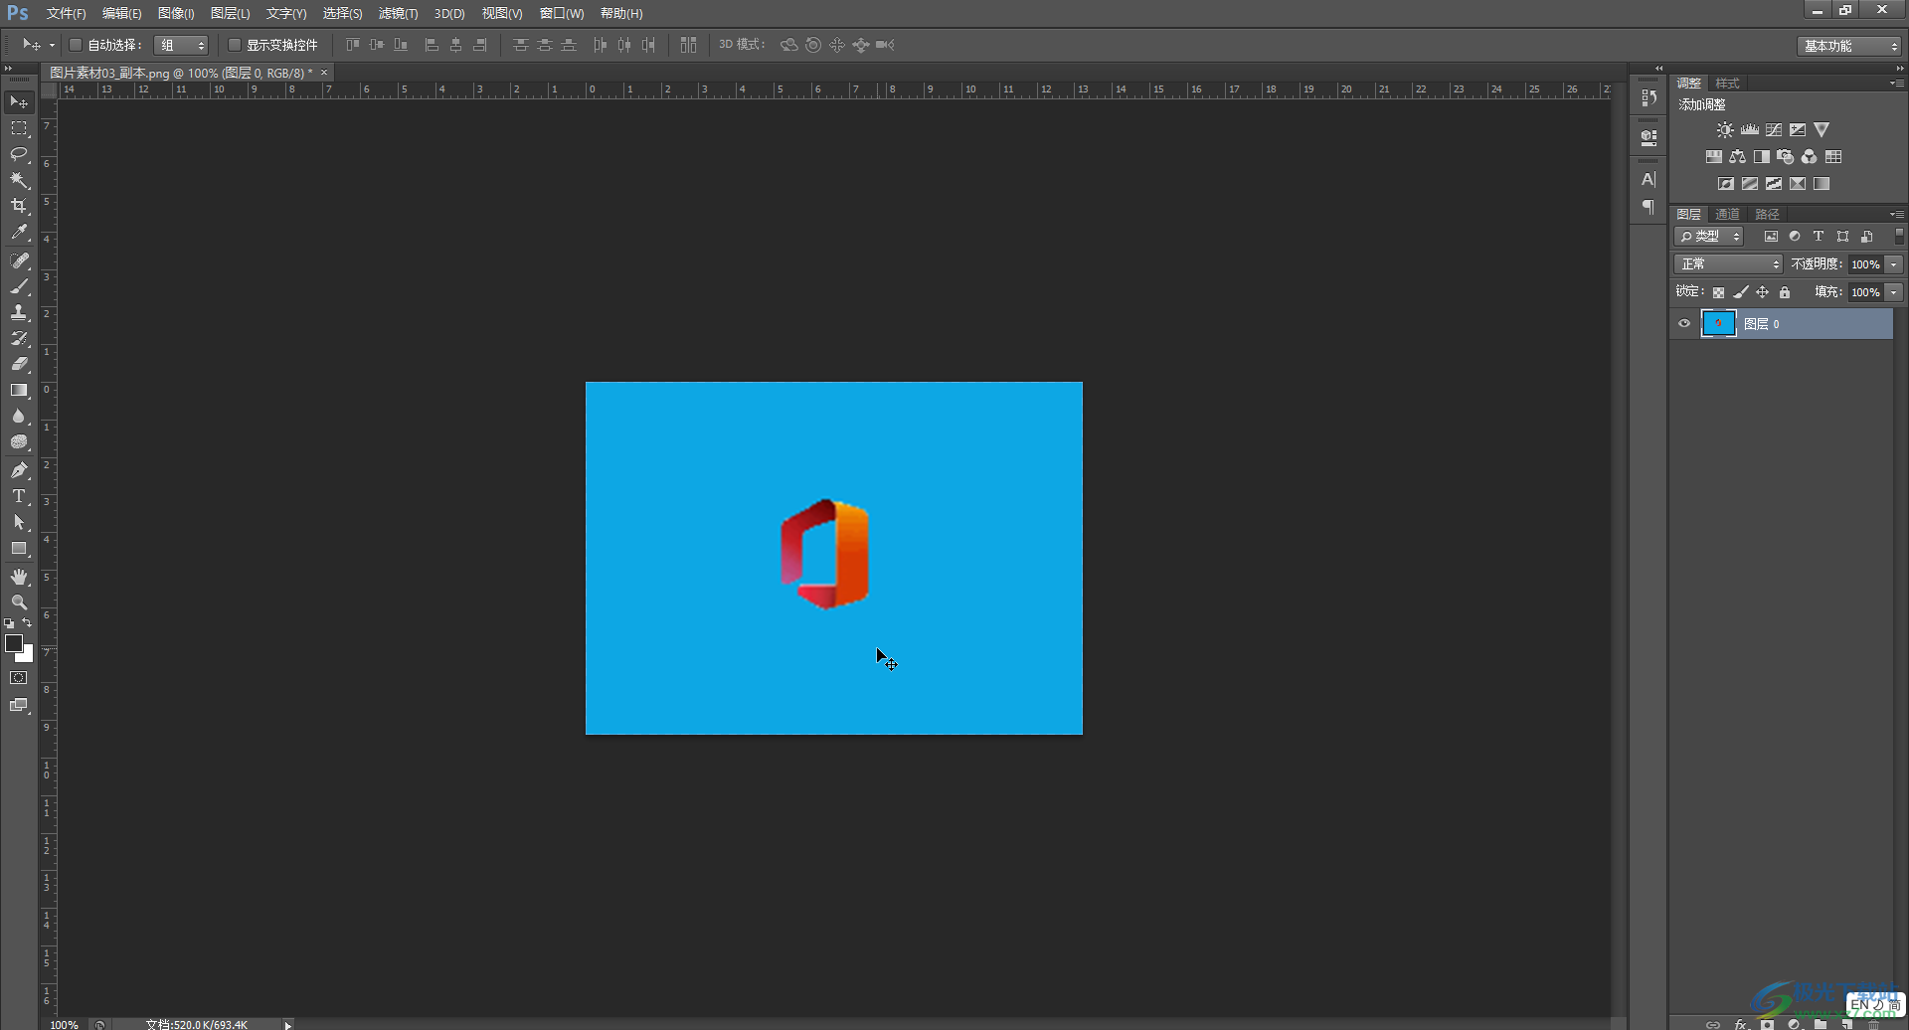Open the tool preset picker arrow

coord(52,45)
